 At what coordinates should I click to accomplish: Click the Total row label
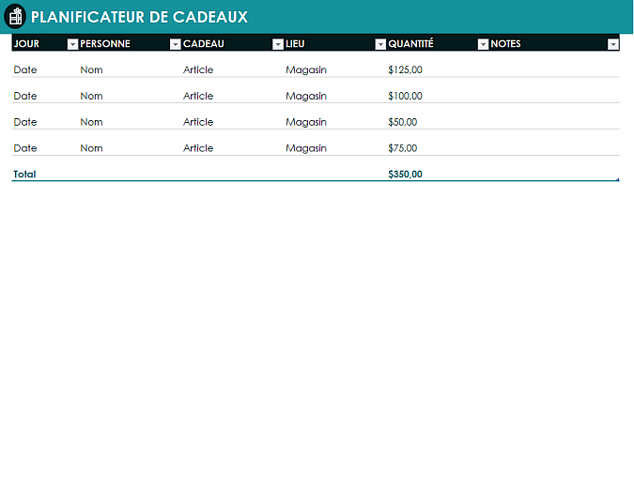(x=24, y=175)
